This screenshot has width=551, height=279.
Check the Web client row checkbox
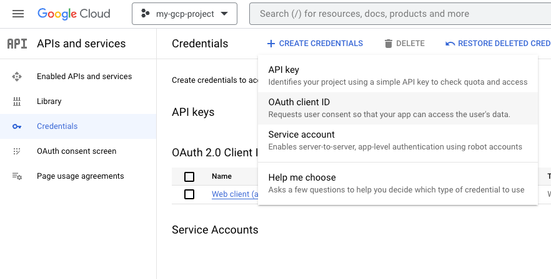pos(189,194)
